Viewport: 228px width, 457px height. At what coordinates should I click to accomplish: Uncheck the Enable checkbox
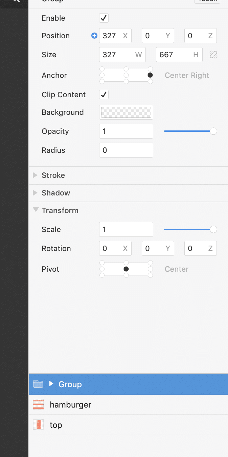pyautogui.click(x=104, y=18)
